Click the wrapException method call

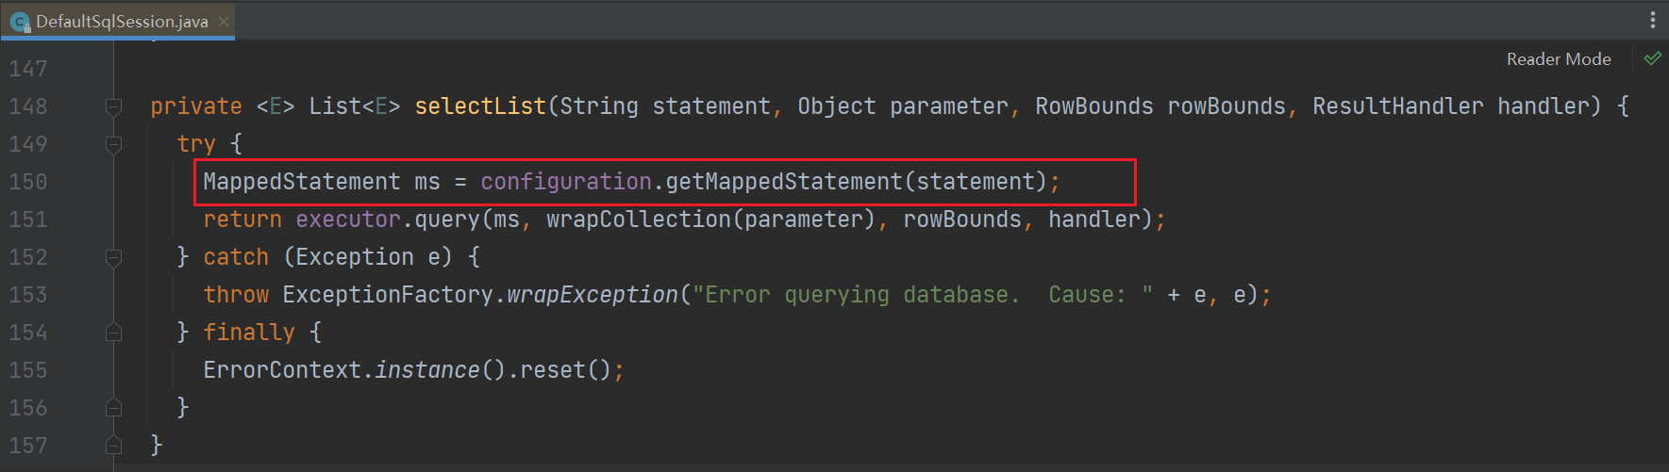click(x=592, y=295)
